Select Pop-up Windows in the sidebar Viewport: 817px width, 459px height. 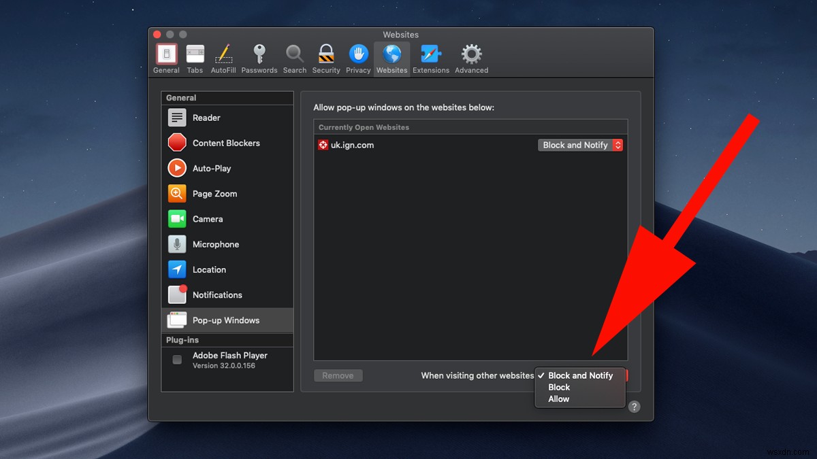[227, 320]
